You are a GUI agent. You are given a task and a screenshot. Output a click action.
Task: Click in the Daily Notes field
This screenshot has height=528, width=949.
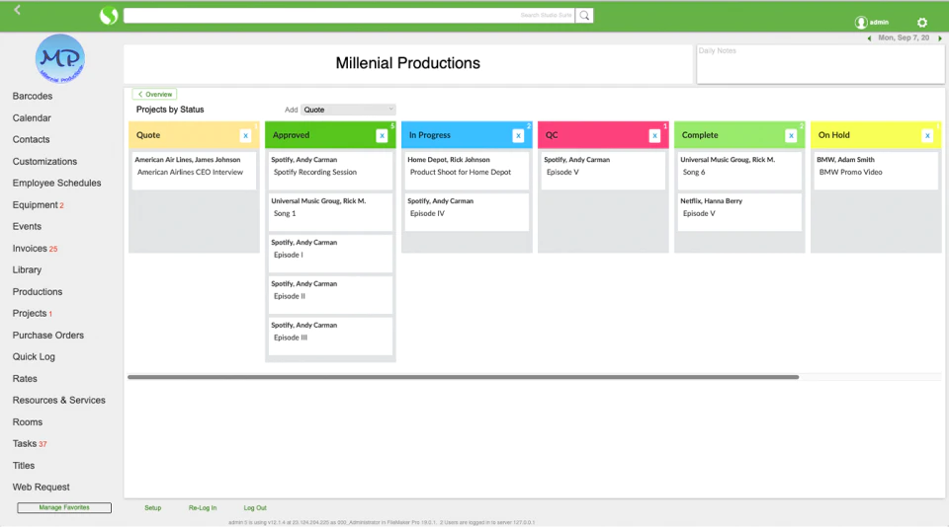(820, 64)
